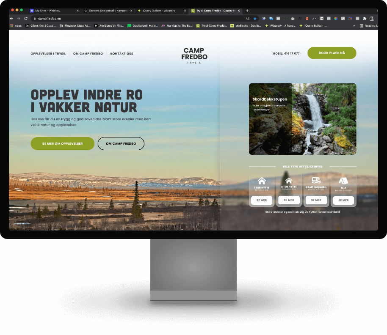Viewport: 387px width, 335px height.
Task: Click the Liten Hytte cabin icon
Action: [289, 181]
